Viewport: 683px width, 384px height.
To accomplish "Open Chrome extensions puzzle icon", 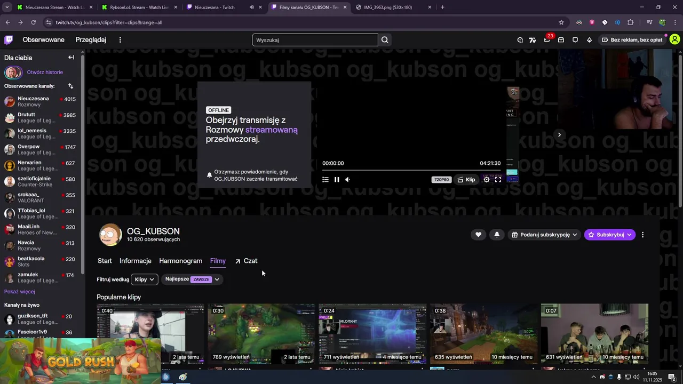I will (x=631, y=22).
